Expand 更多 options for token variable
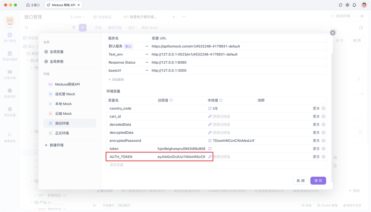 pyautogui.click(x=316, y=149)
